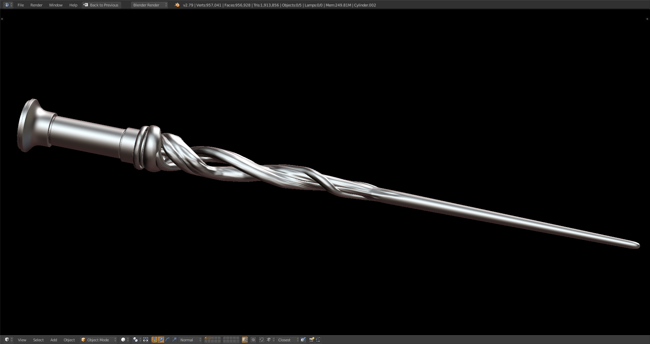Open the Closest snap target dropdown
650x344 pixels.
click(x=288, y=340)
